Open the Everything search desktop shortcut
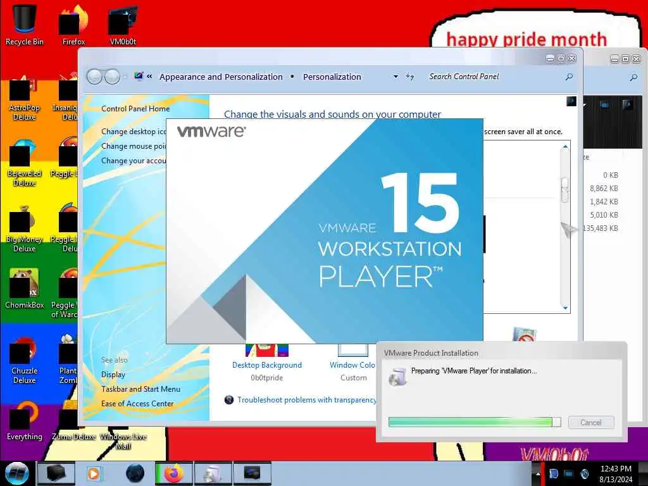Viewport: 648px width, 486px height. (x=25, y=421)
